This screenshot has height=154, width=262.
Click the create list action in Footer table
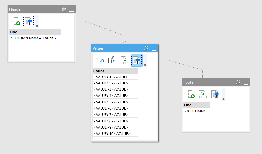point(191,94)
